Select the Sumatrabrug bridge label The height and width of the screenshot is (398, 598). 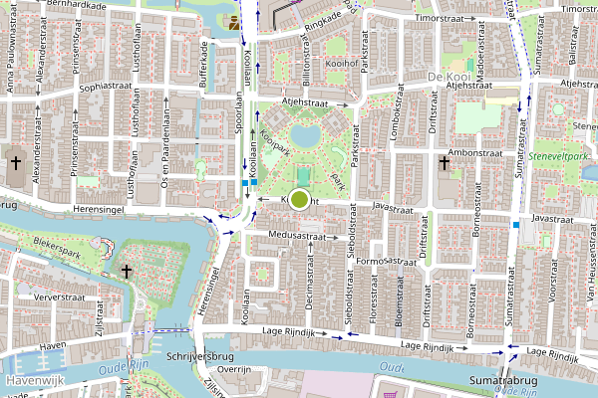pos(503,380)
